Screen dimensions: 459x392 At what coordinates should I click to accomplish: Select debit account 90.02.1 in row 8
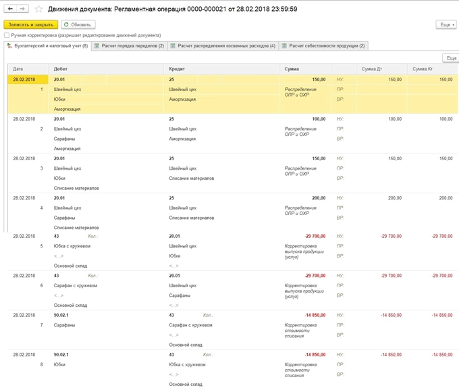(x=61, y=355)
